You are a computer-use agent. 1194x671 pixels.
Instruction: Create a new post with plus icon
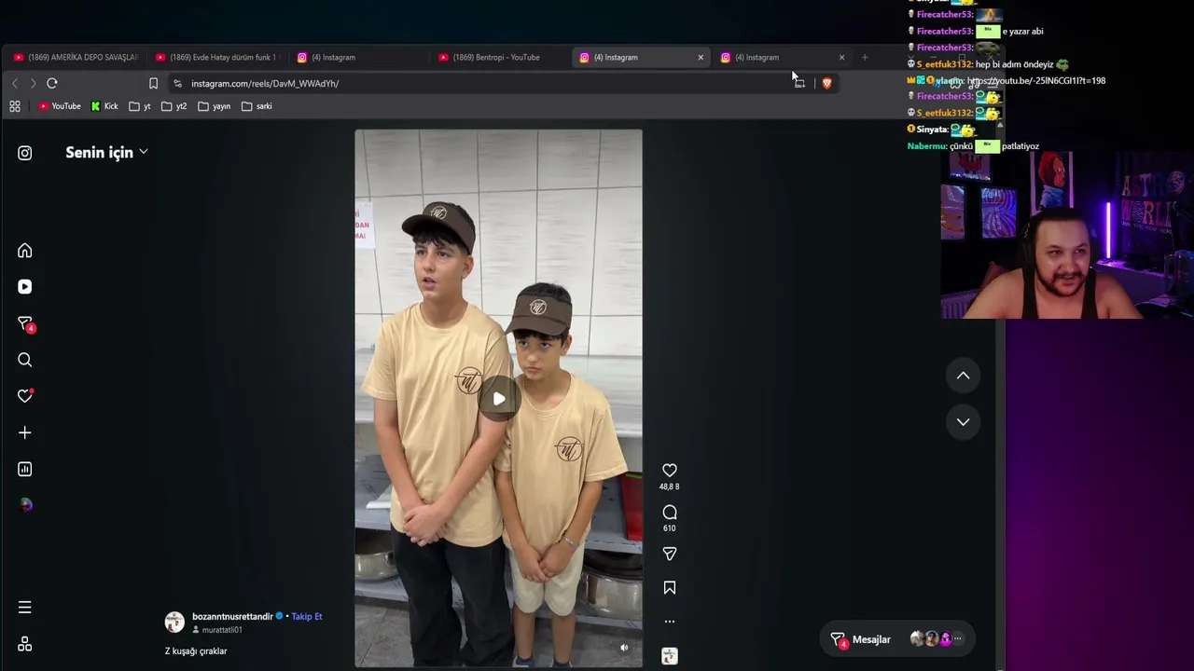coord(25,432)
